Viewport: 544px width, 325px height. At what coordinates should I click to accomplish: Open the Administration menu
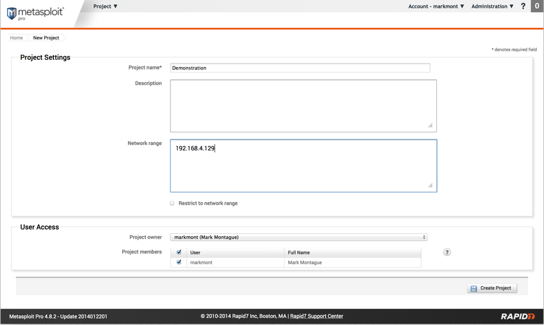[x=492, y=6]
